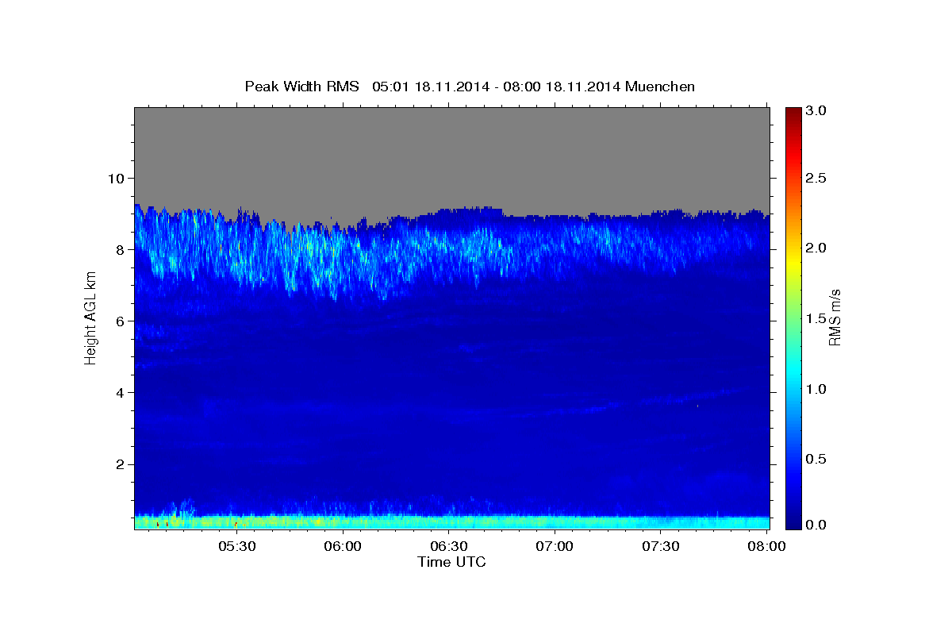Click the colorbar value 1.0
The height and width of the screenshot is (635, 952).
pyautogui.click(x=817, y=388)
